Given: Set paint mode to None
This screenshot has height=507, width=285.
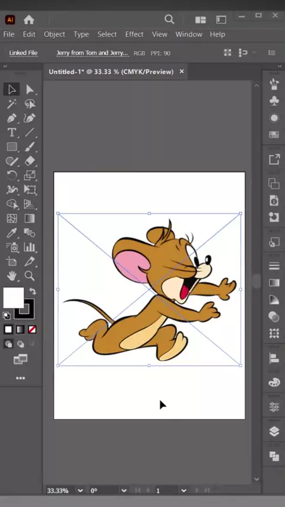Looking at the screenshot, I should point(32,329).
